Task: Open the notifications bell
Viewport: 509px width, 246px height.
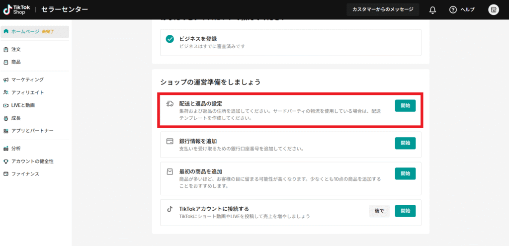Action: pos(432,10)
